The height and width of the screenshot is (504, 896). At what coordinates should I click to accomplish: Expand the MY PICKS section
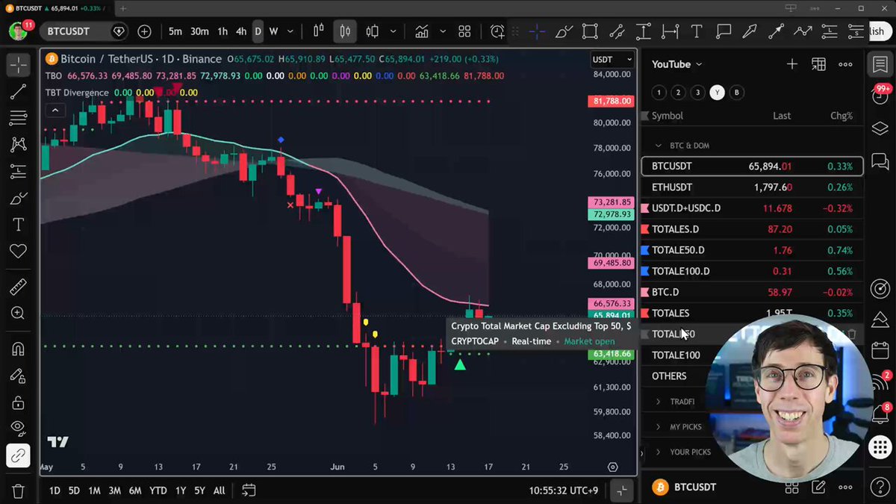click(658, 427)
